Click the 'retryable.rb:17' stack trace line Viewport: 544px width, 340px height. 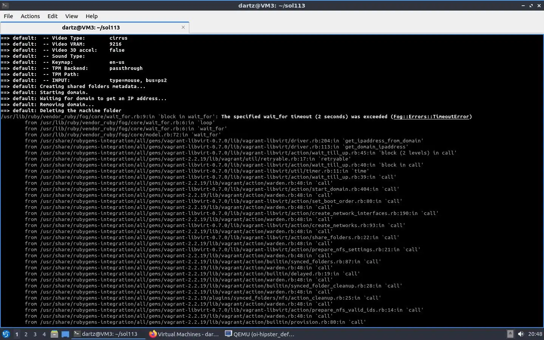click(x=188, y=159)
